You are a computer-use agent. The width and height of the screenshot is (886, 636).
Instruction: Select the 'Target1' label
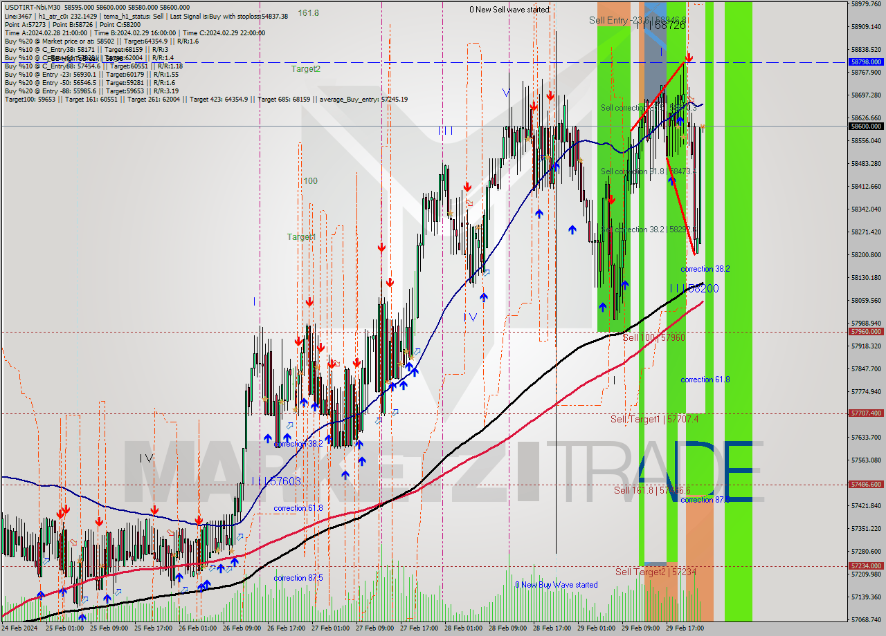coord(302,237)
